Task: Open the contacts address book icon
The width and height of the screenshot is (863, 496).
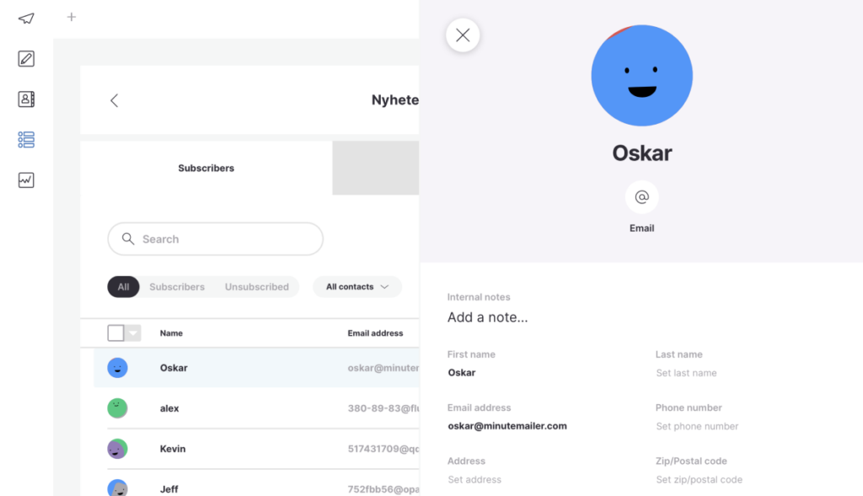Action: click(26, 99)
